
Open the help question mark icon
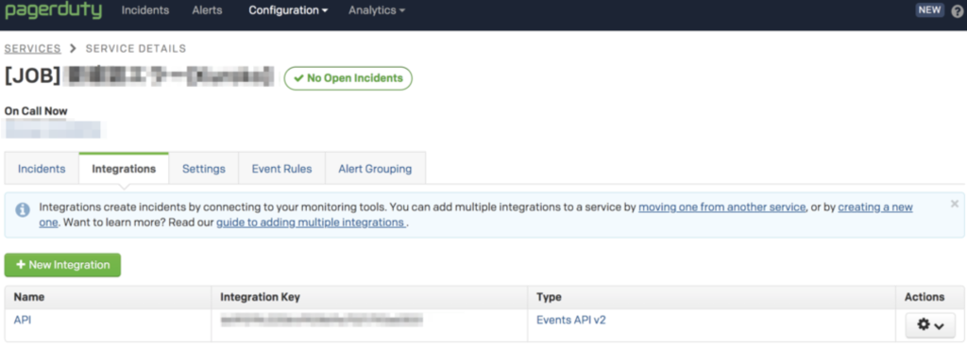957,10
